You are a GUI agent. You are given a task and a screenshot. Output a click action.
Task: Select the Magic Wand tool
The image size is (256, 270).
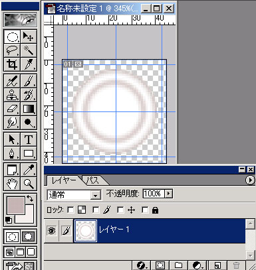point(29,50)
